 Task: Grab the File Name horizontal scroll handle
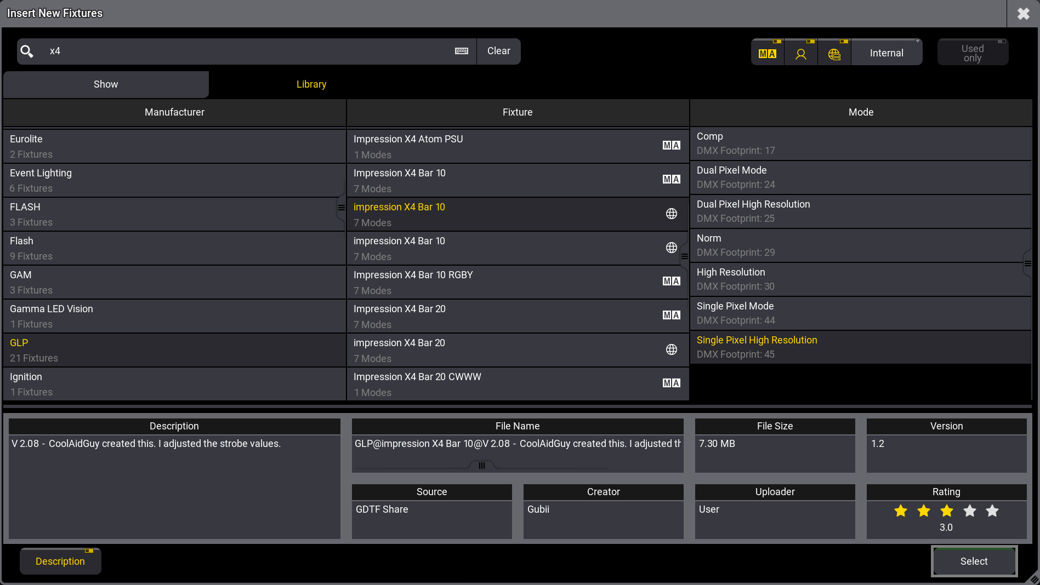pos(481,466)
